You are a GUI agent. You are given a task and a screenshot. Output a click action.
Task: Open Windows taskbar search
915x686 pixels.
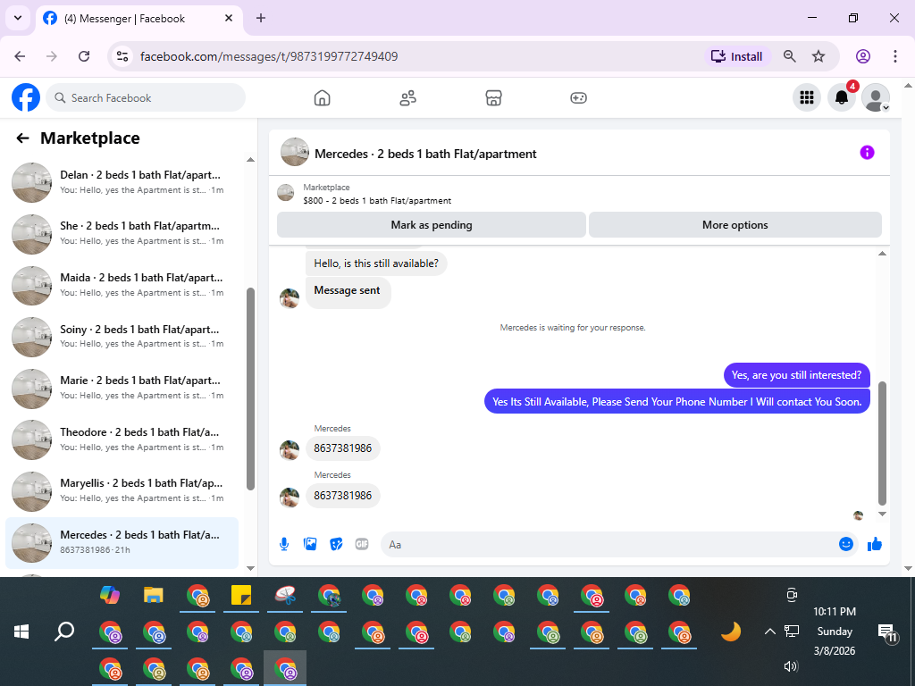tap(64, 632)
